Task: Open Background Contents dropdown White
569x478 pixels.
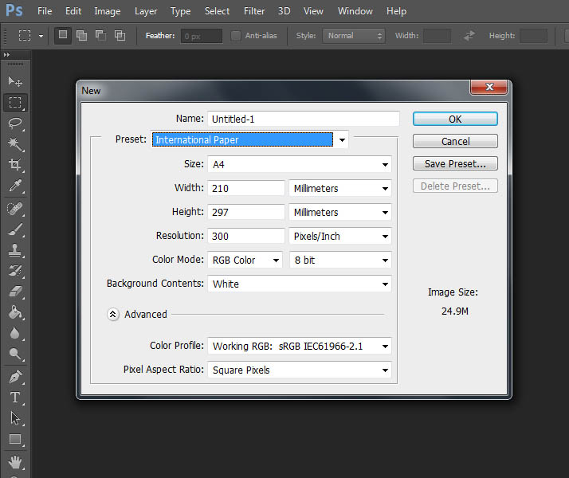Action: point(300,284)
